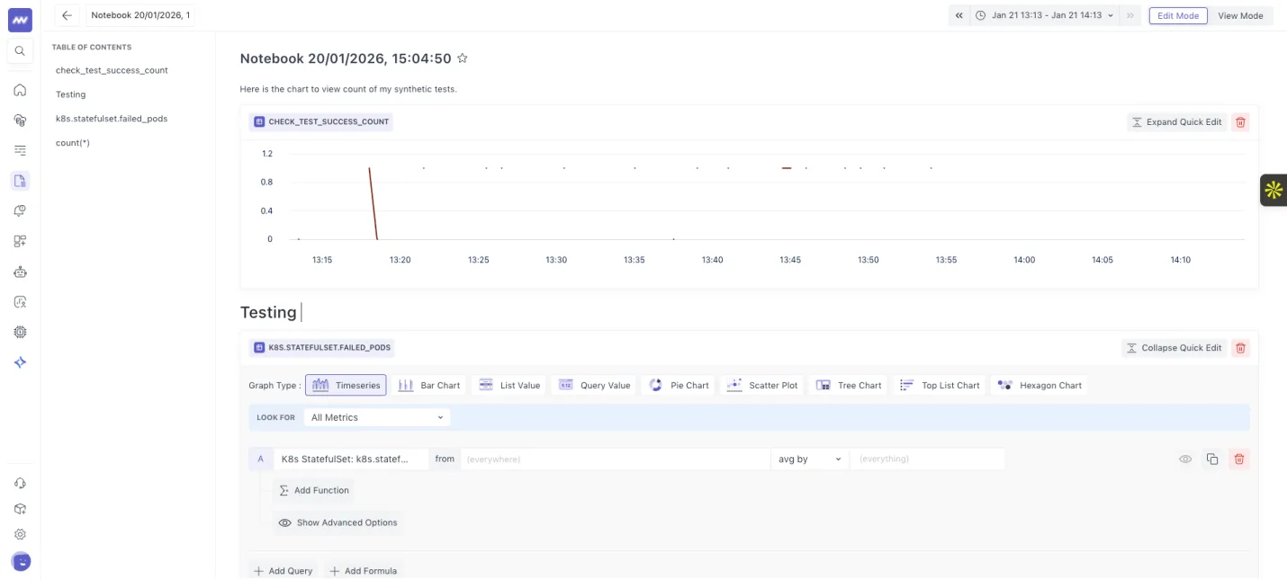
Task: Go to count(*) in table of contents
Action: click(73, 143)
